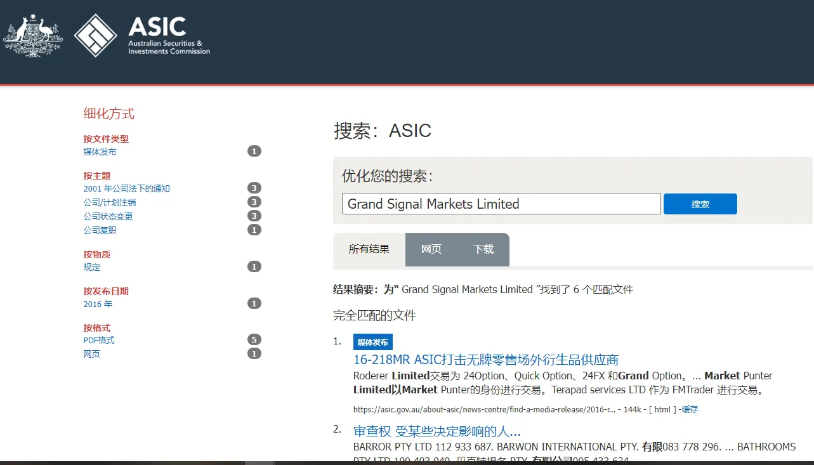
Task: Open 16-218MR ASIC打击无牌零售场外衍生品供应商 result
Action: click(x=486, y=360)
